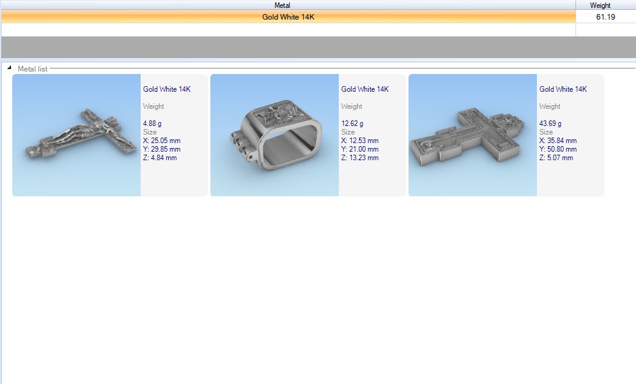
Task: Choose the large cross pendant thumbnail
Action: [x=473, y=135]
